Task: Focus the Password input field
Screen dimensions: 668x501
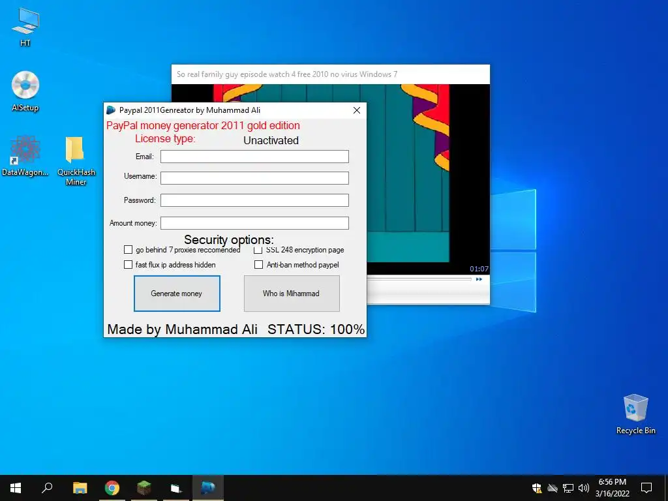Action: [254, 200]
